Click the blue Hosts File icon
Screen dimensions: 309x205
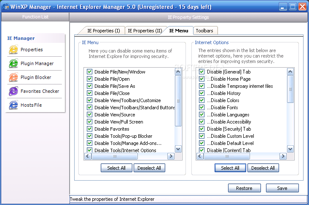point(13,105)
